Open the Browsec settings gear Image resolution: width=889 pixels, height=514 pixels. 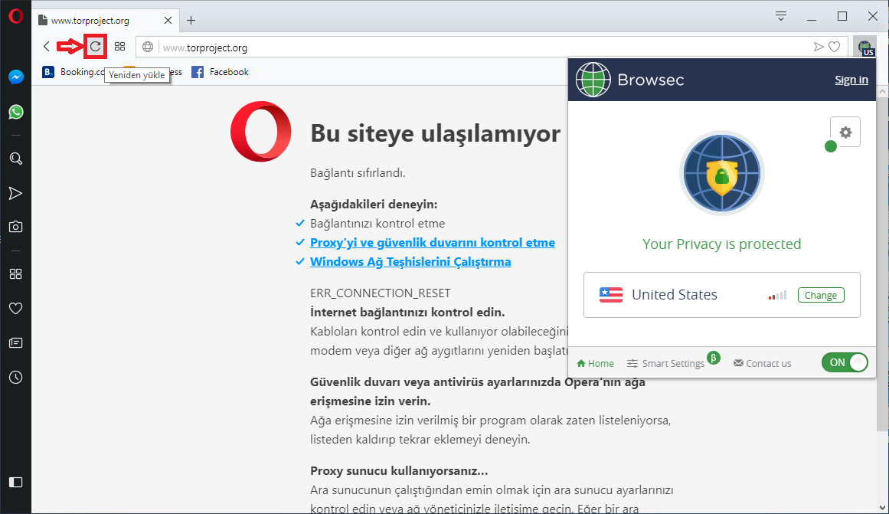[x=845, y=132]
